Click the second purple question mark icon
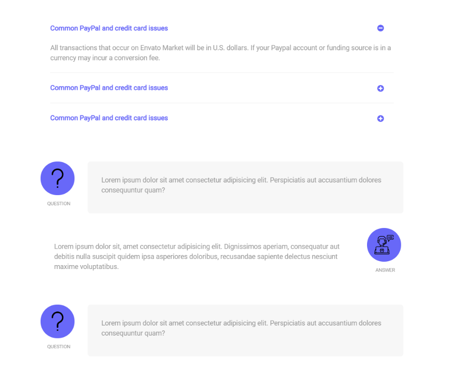 pos(58,321)
